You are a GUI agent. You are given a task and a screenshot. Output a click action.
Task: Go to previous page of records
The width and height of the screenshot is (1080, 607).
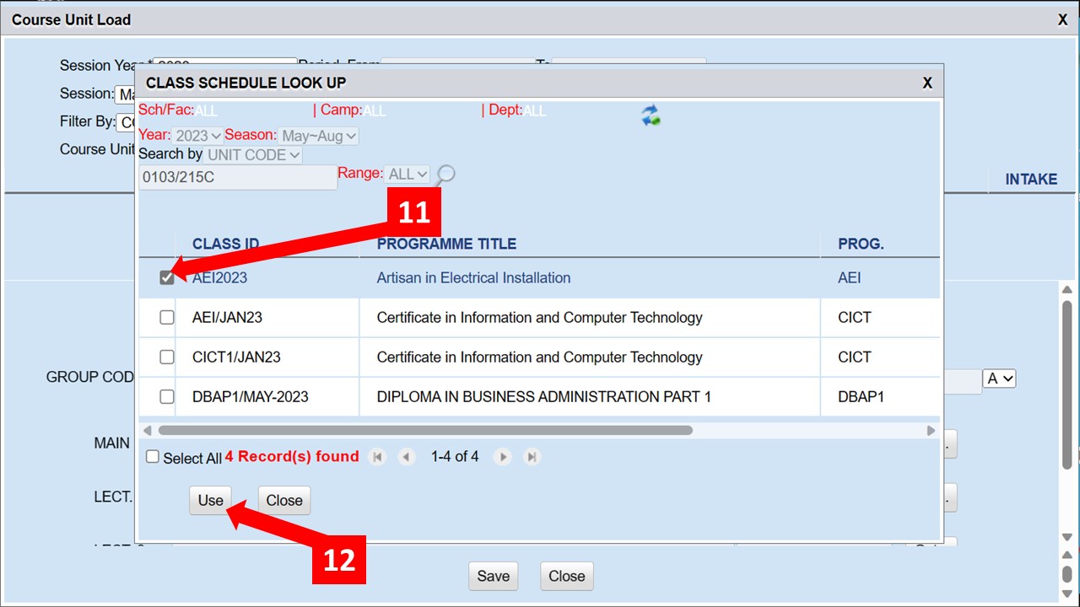click(407, 457)
